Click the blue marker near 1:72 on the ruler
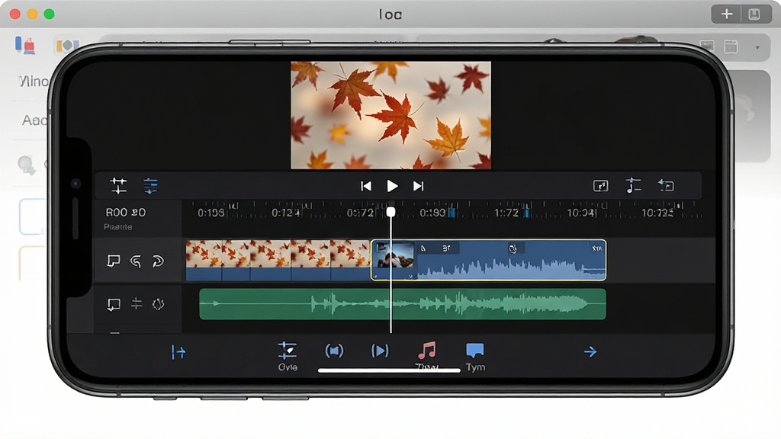The image size is (781, 439). click(x=526, y=213)
